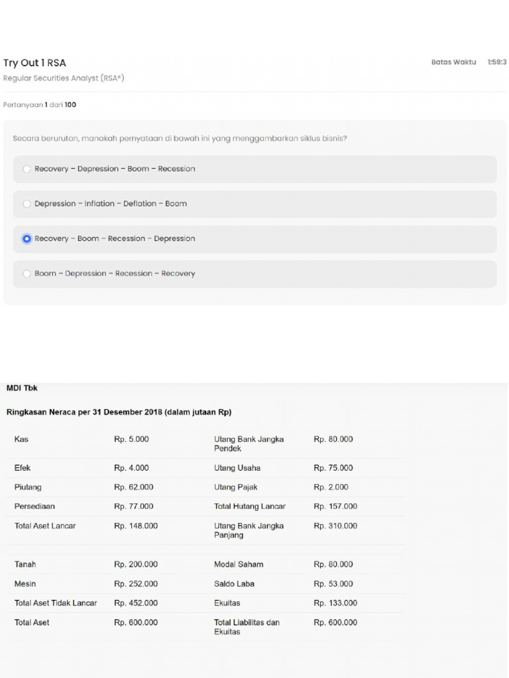The image size is (509, 678).
Task: Choose the Depression – Inflation – Deflation – Boom radio
Action: click(27, 204)
